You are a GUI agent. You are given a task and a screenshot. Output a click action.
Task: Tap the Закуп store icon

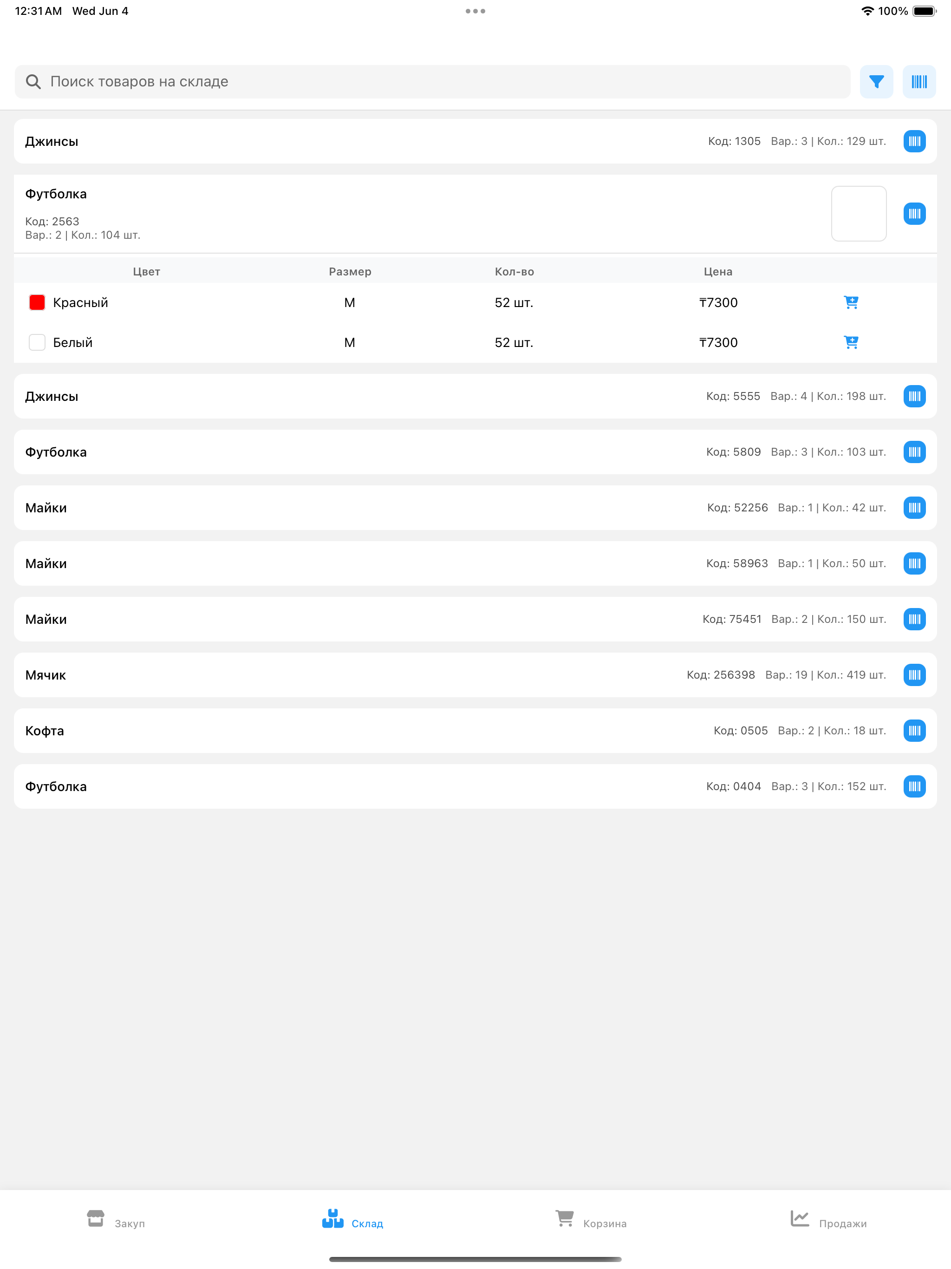coord(96,1218)
